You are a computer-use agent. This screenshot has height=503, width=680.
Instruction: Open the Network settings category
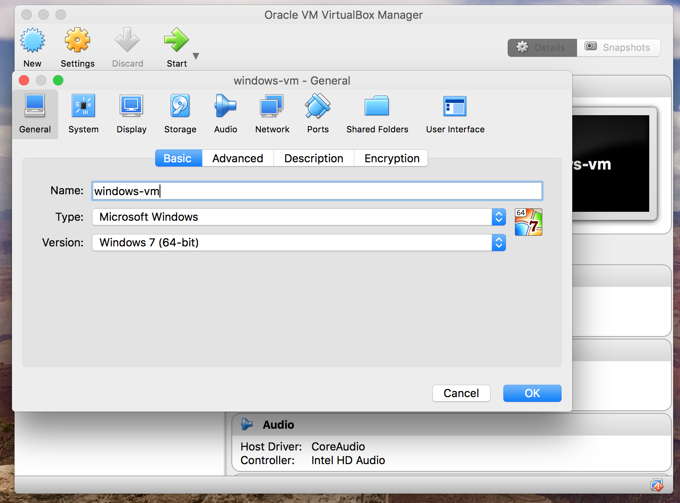(272, 114)
